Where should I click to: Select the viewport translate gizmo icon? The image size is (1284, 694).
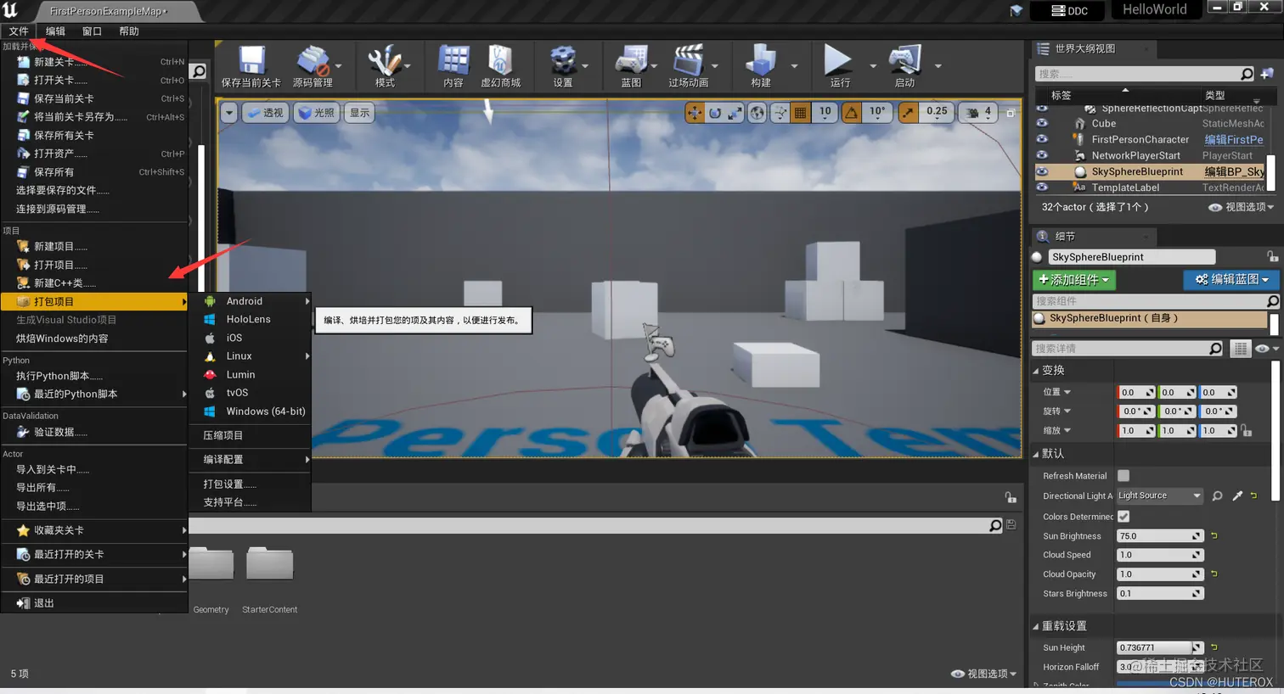click(x=695, y=113)
